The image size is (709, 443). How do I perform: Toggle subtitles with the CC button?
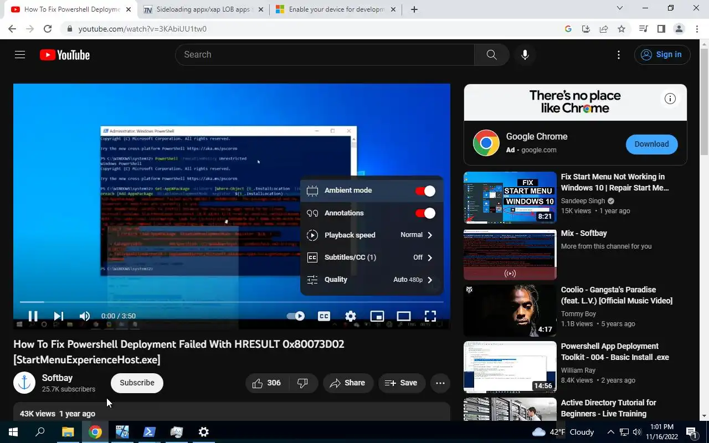324,316
